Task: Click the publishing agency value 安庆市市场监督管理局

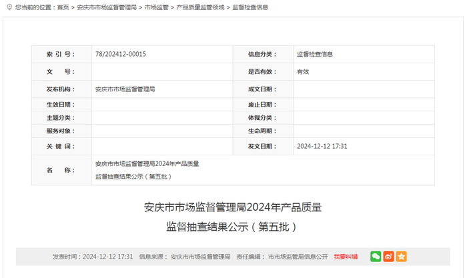Action: click(125, 89)
